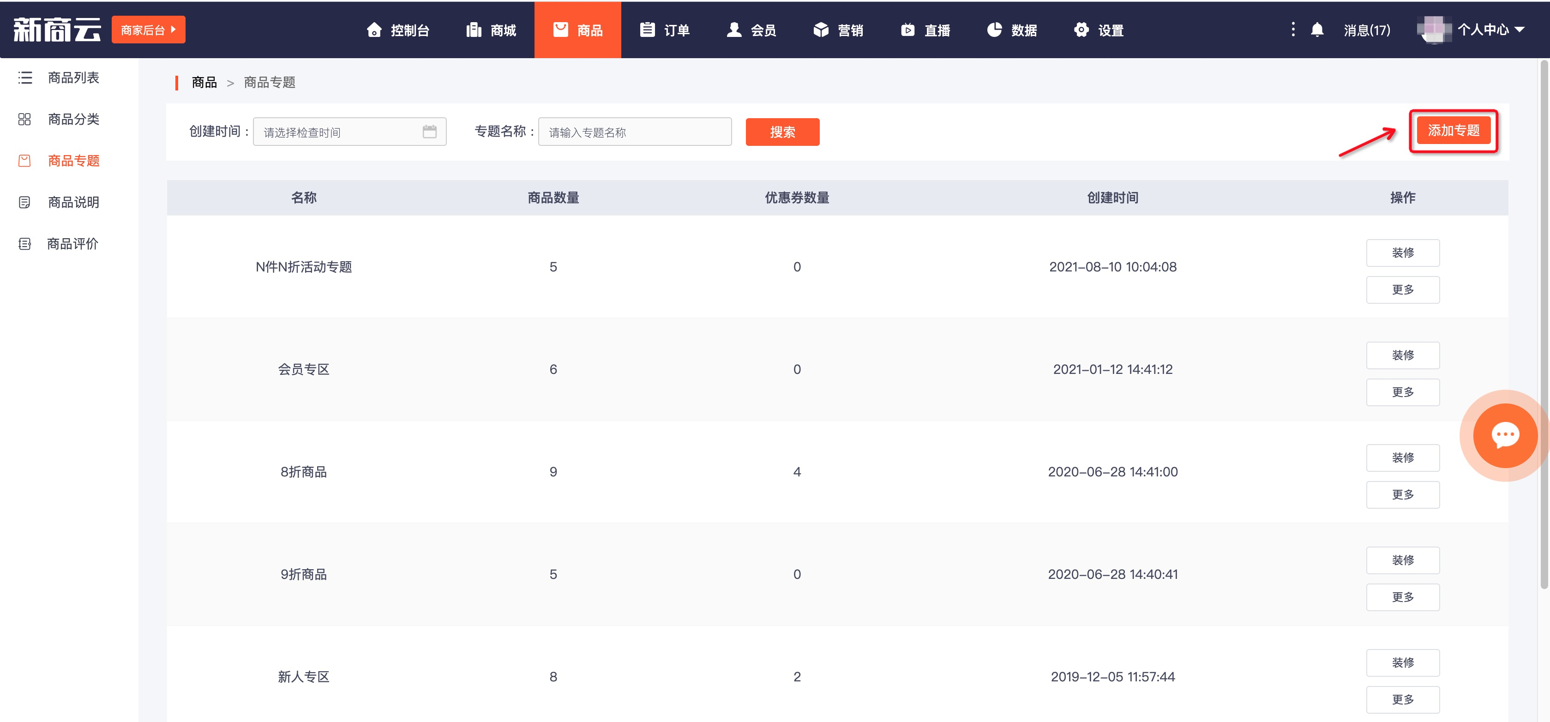The height and width of the screenshot is (722, 1550).
Task: Click date 2021-08-10 10:04:08
Action: [x=1112, y=267]
